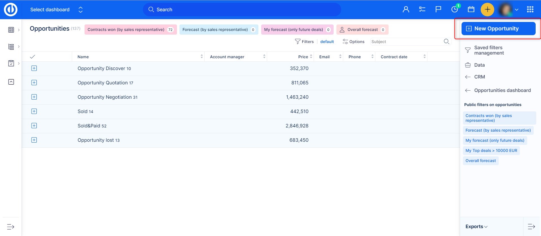541x236 pixels.
Task: Open the task list icon in header
Action: pos(422,10)
